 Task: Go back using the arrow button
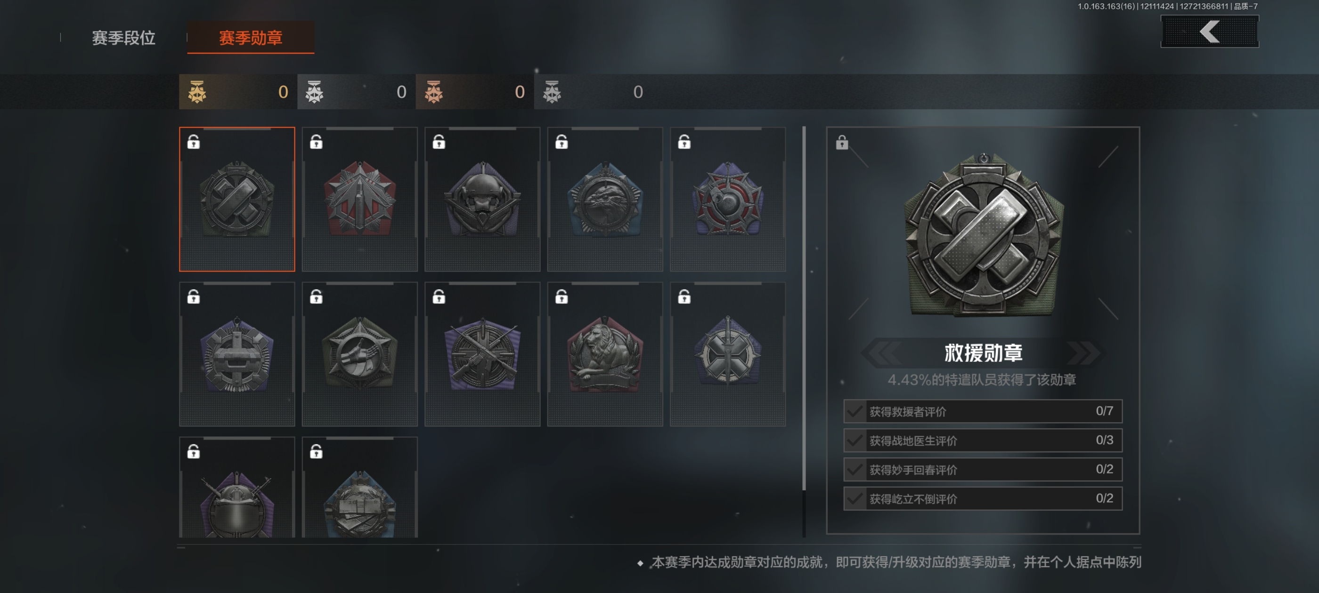click(1209, 32)
